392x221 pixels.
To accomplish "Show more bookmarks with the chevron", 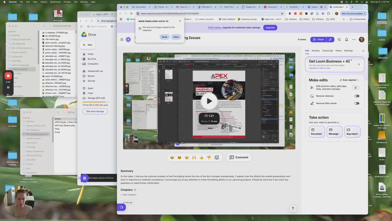I will [344, 19].
